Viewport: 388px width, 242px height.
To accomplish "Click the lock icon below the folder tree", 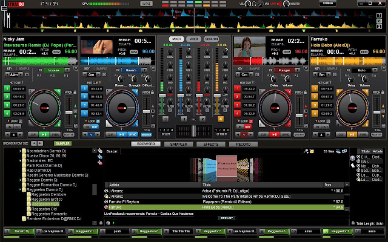I will coord(101,223).
